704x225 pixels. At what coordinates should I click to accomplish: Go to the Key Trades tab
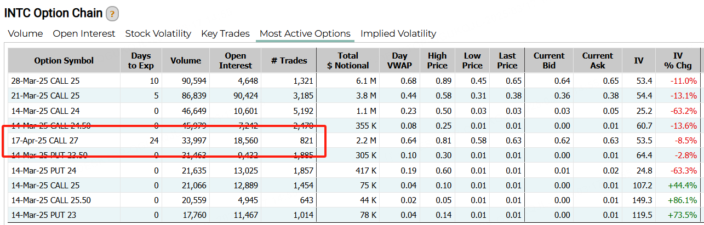(x=225, y=33)
